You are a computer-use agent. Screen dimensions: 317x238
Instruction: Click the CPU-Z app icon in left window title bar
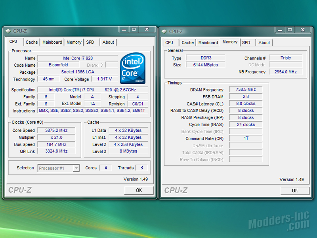pos(8,31)
